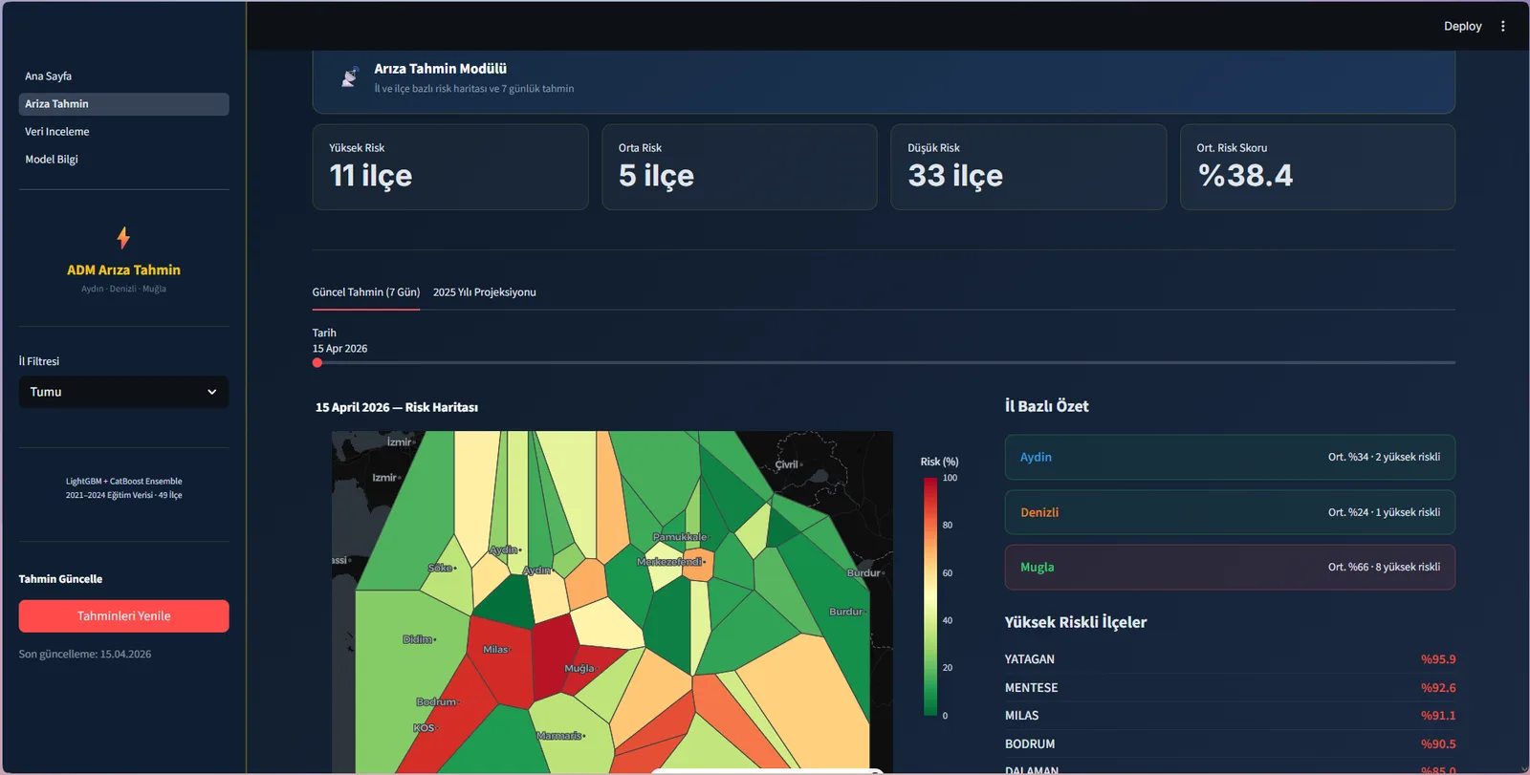
Task: Go to Ana Sayfa page
Action: 48,76
